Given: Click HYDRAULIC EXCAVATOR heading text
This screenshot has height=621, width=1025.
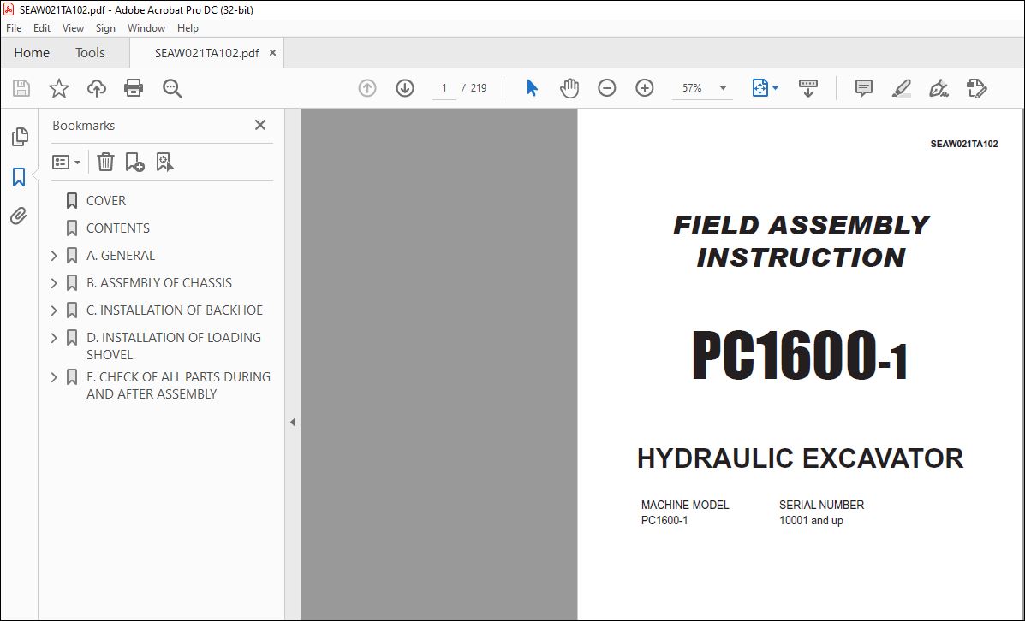Looking at the screenshot, I should pos(800,458).
